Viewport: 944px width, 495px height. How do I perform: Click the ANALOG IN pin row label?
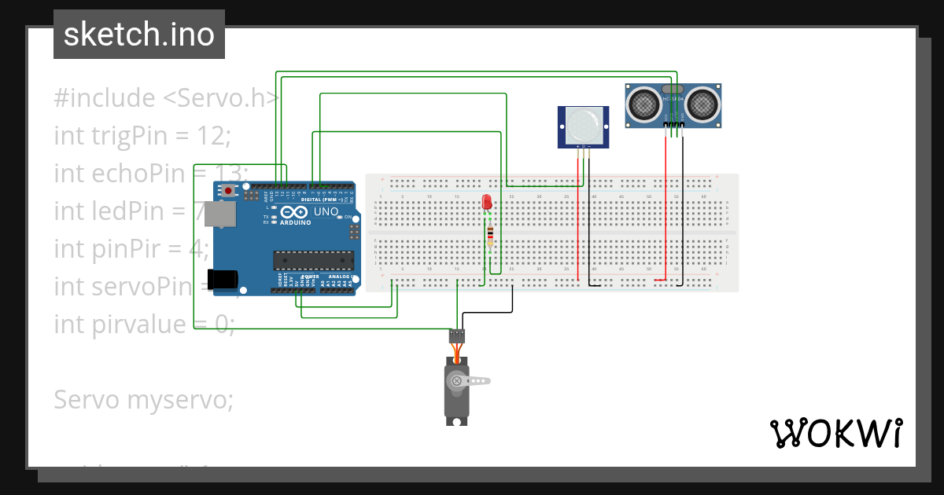[x=341, y=277]
